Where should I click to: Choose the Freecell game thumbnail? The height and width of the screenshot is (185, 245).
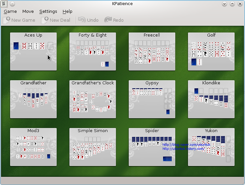pos(152,51)
